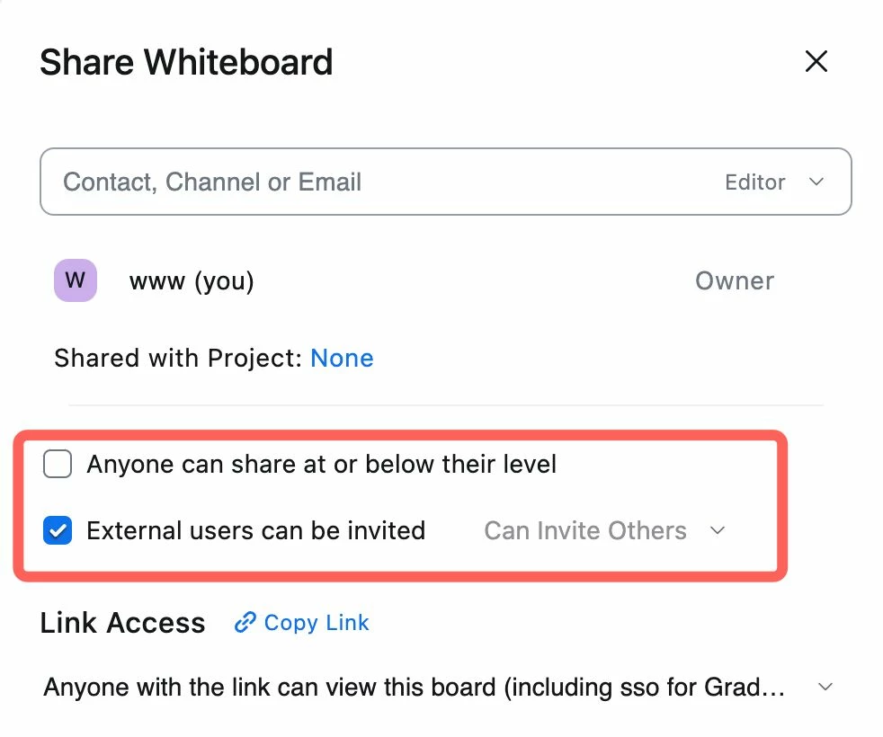Click the chevron beside Editor

coord(816,182)
